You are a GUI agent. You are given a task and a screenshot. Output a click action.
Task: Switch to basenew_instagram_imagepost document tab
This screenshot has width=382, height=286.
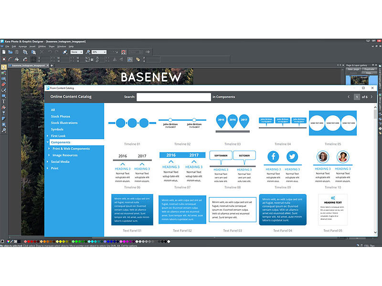(28, 65)
